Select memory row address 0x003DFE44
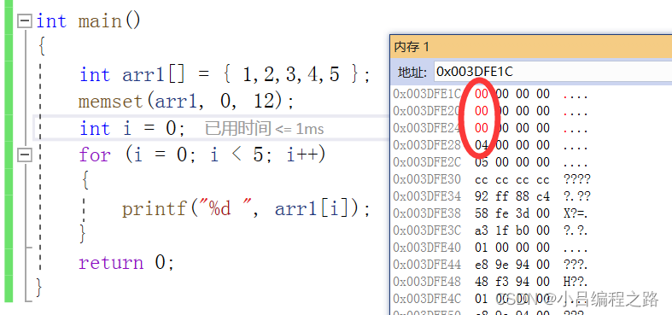This screenshot has width=672, height=315. [427, 265]
